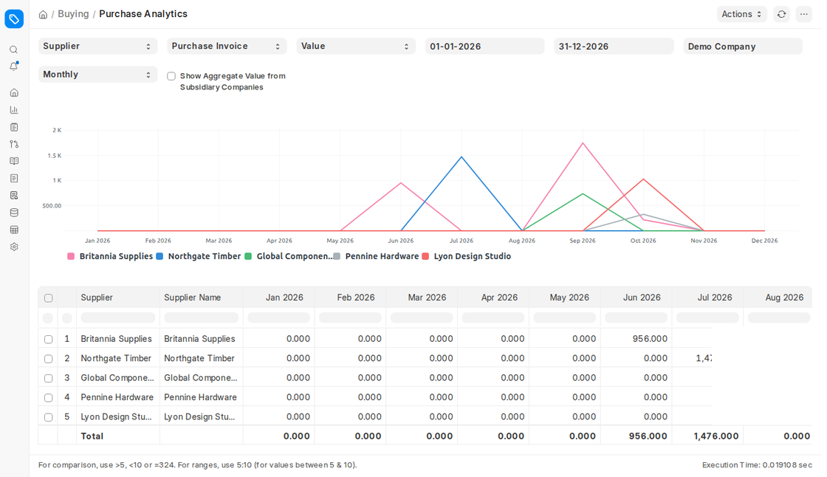Click the refresh report icon
This screenshot has width=827, height=477.
(782, 14)
